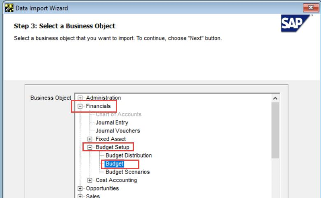
Task: Select Budget Distribution object
Action: click(x=129, y=155)
